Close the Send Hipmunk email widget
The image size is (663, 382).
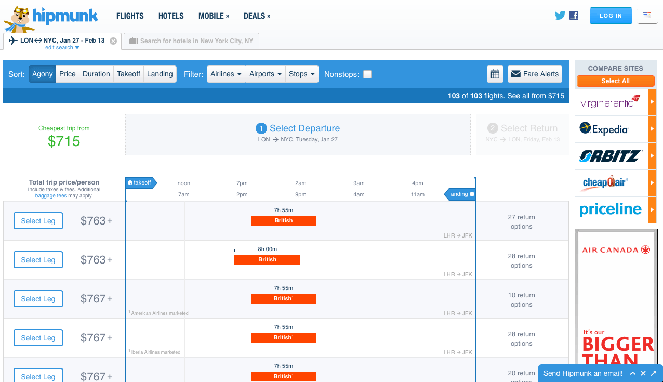pos(643,373)
